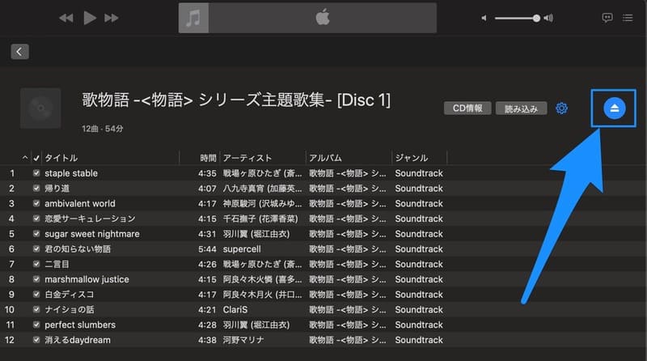The height and width of the screenshot is (361, 647).
Task: Open the import settings gear icon
Action: click(562, 108)
